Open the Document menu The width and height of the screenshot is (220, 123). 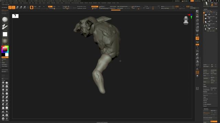point(16,3)
